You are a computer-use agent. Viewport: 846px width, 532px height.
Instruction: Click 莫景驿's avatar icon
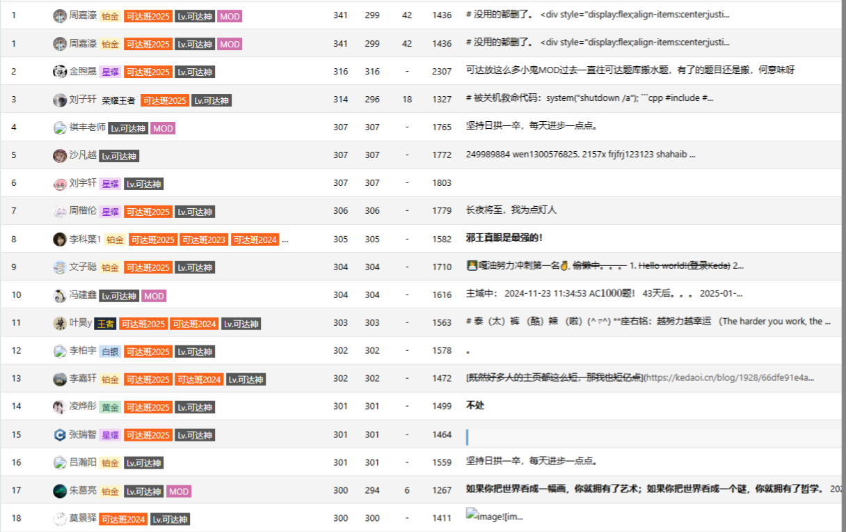pyautogui.click(x=60, y=519)
